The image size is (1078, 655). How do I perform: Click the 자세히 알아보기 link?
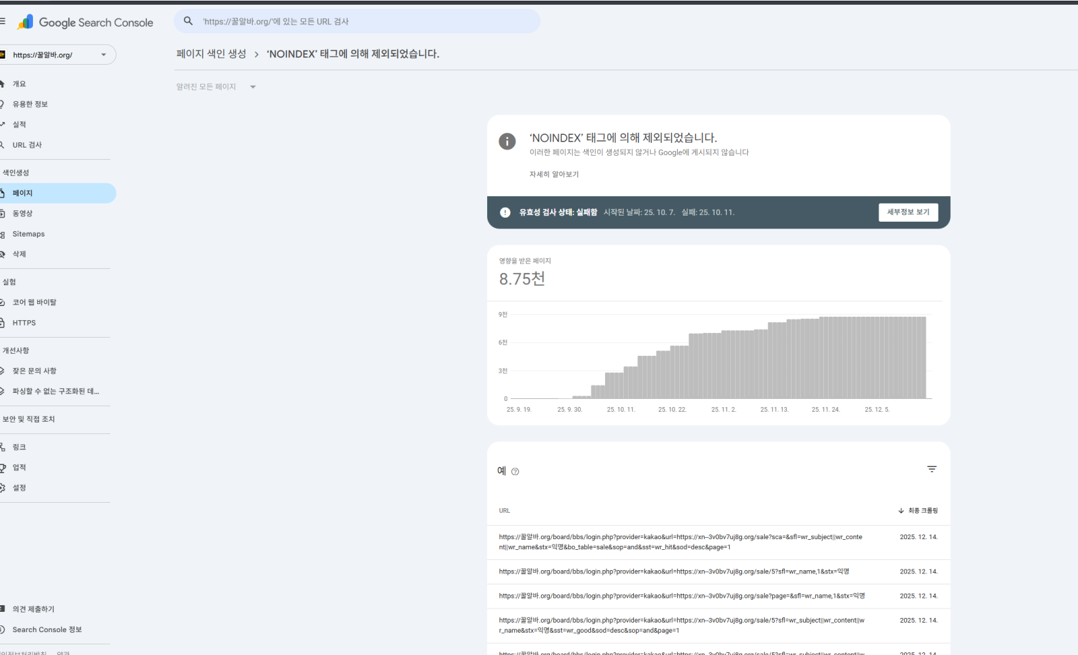coord(554,175)
